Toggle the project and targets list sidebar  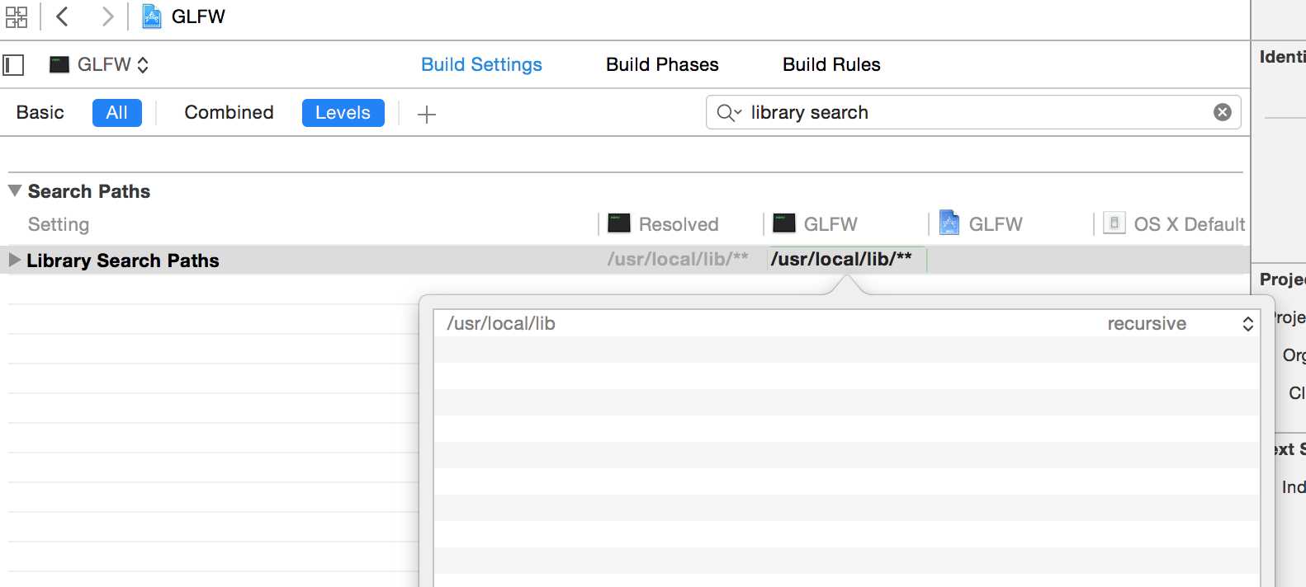tap(13, 65)
